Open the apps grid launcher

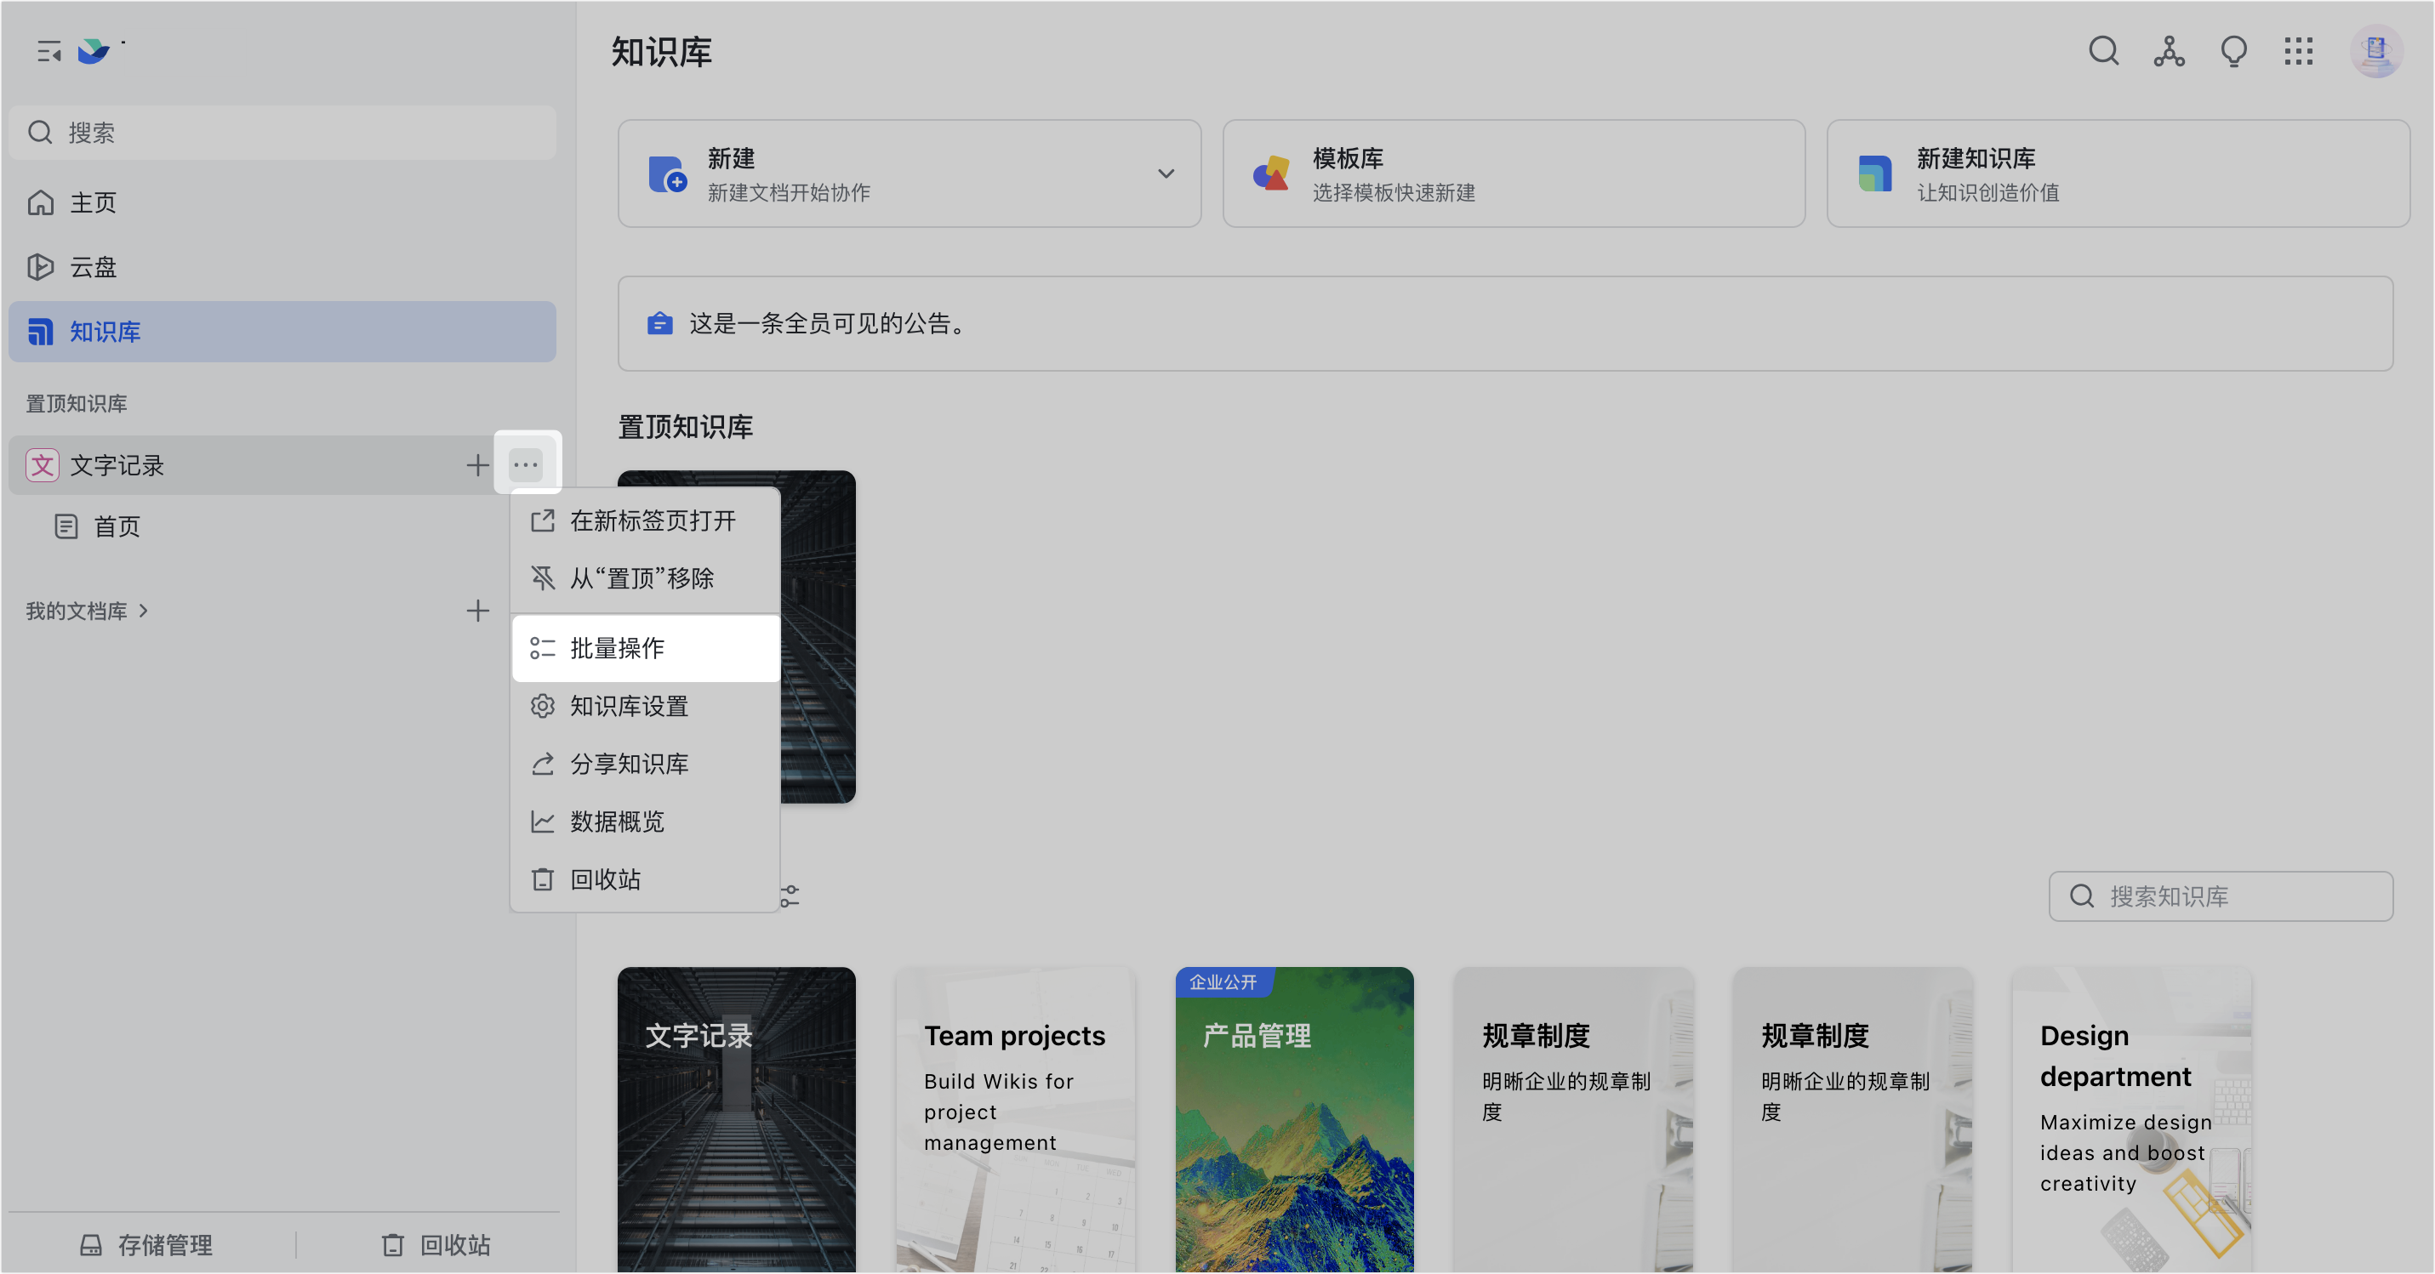[2298, 51]
